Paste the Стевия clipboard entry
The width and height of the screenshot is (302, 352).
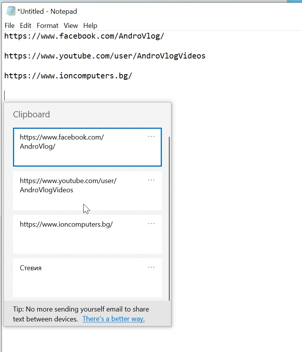[87, 278]
